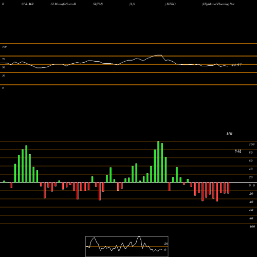The image size is (257, 257).
Task: Click the MR axis label '-100'
Action: tap(252, 227)
